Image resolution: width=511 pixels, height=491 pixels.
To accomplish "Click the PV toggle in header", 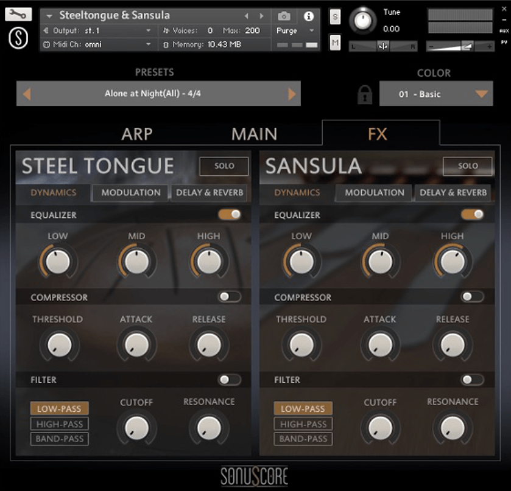I will tap(504, 42).
